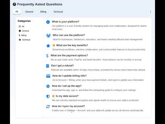Click the blue star icon beside key benefits
The width and height of the screenshot is (165, 124).
[48, 46]
